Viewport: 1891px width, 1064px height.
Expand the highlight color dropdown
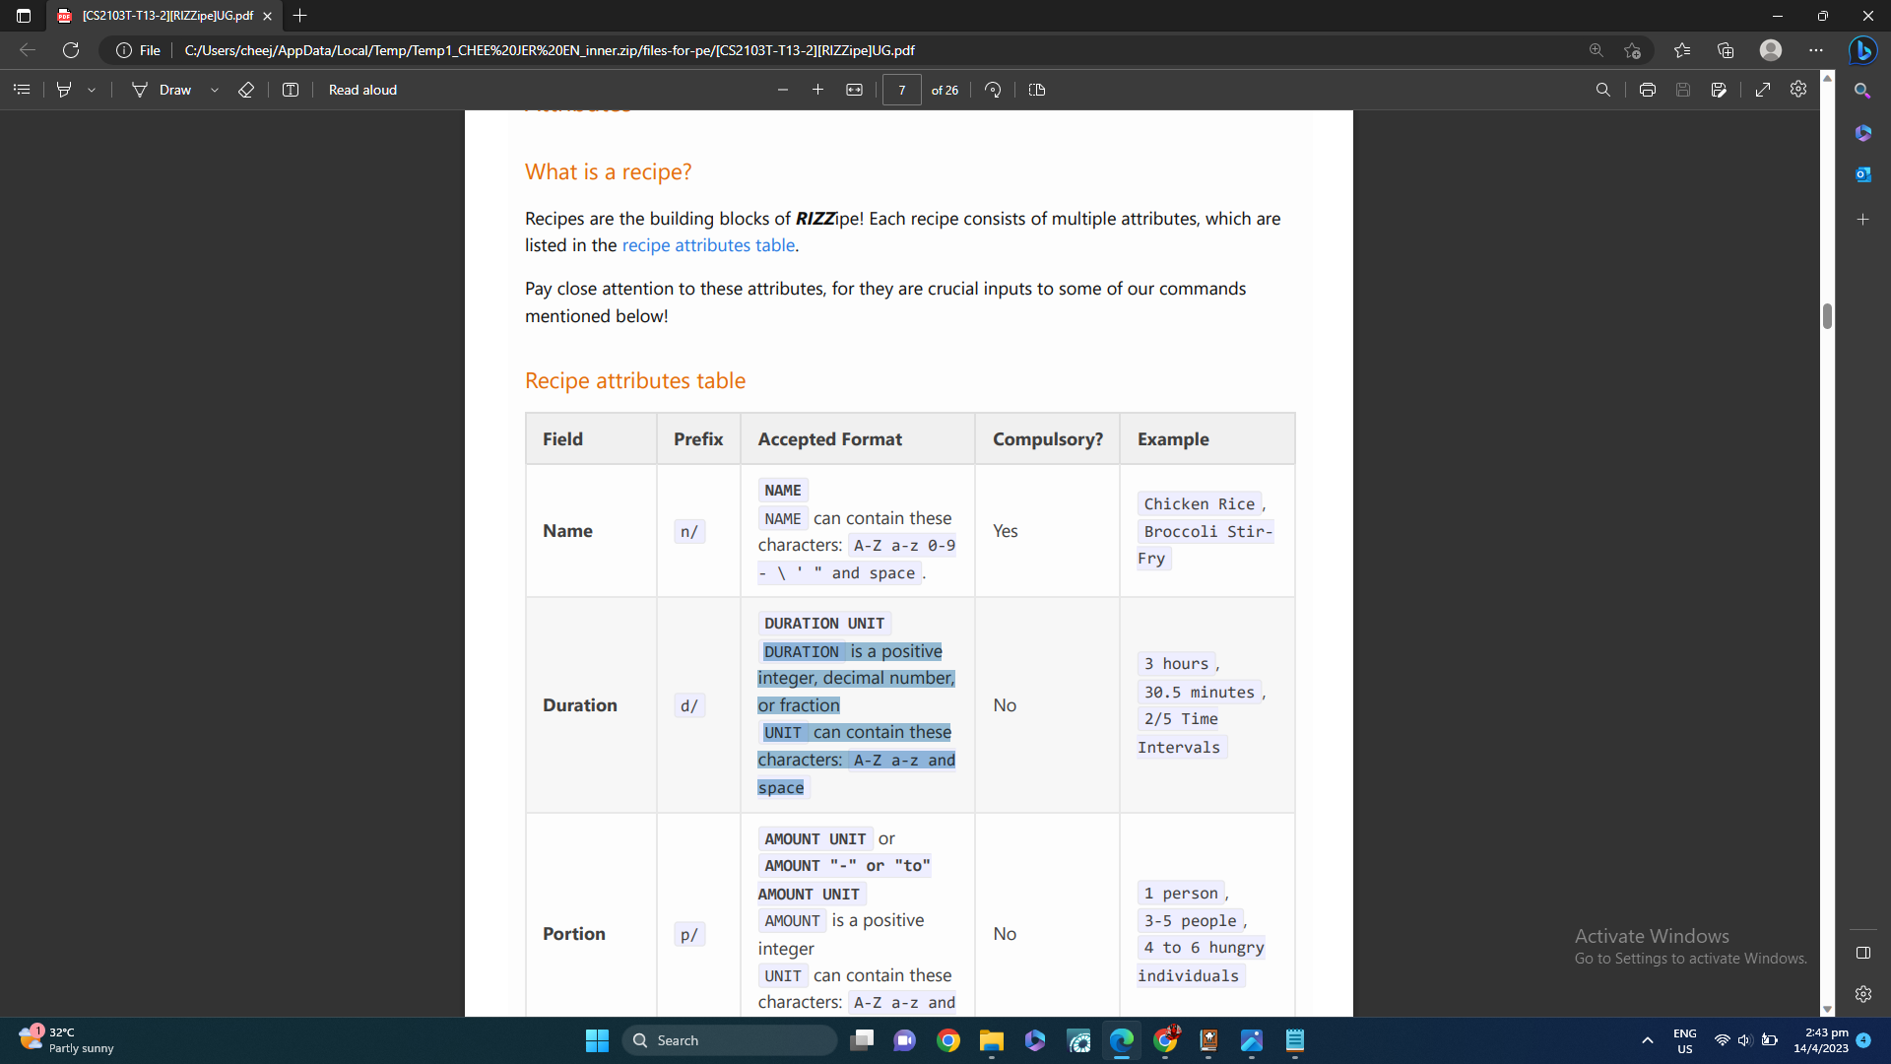coord(92,90)
